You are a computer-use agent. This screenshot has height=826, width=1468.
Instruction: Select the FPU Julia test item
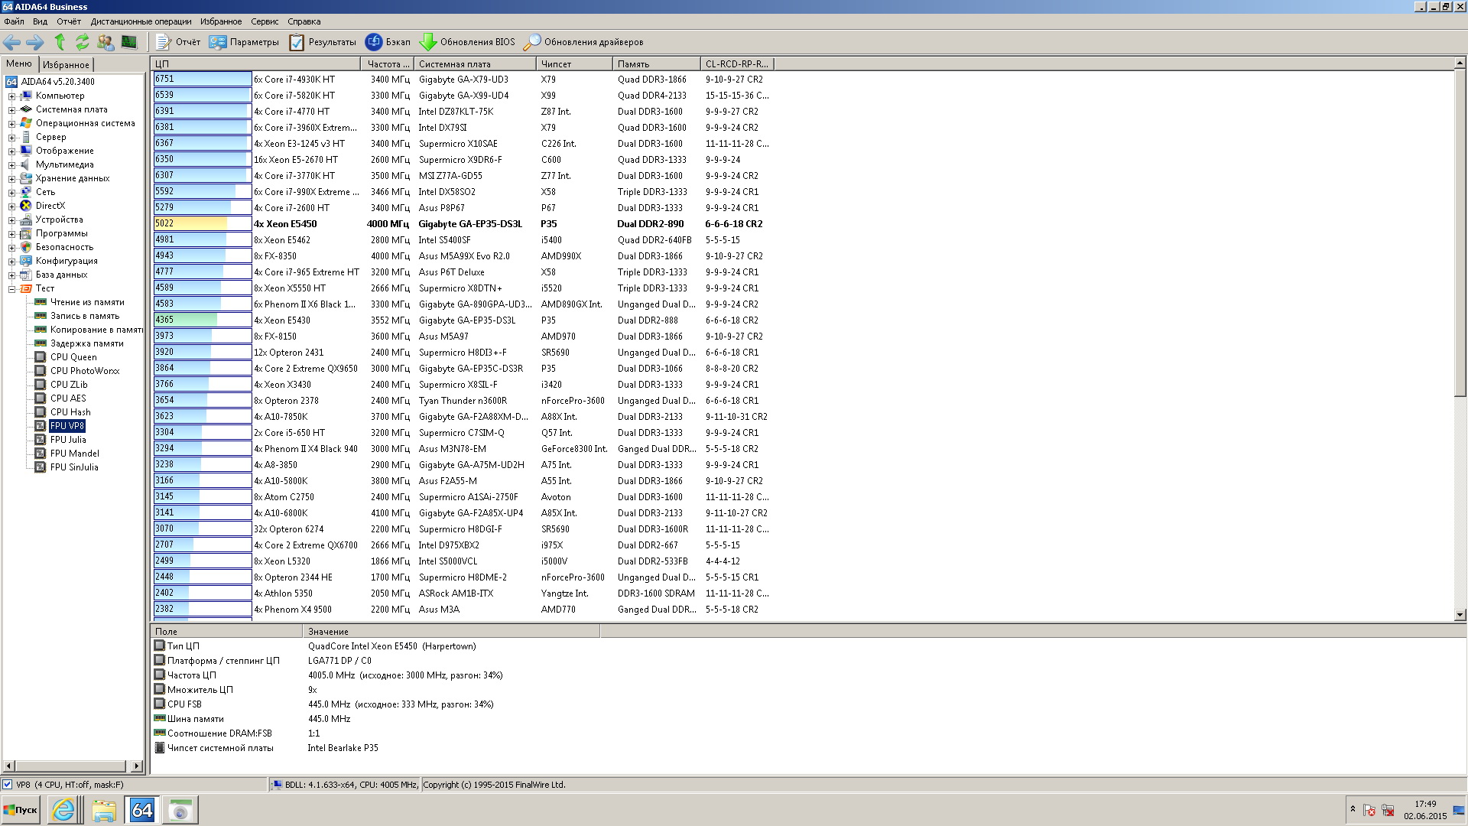[68, 440]
